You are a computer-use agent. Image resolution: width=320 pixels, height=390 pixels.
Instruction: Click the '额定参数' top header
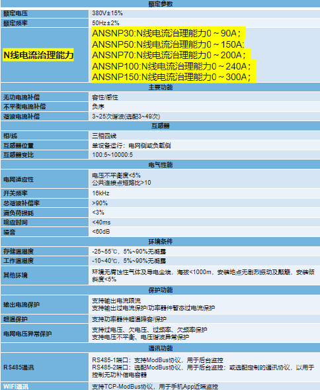pos(161,4)
